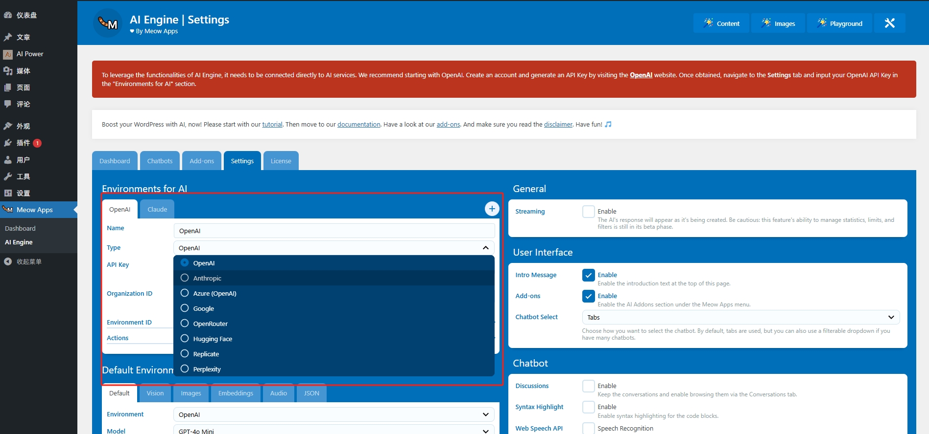This screenshot has width=929, height=434.
Task: Select Perplexity radio option
Action: 185,369
